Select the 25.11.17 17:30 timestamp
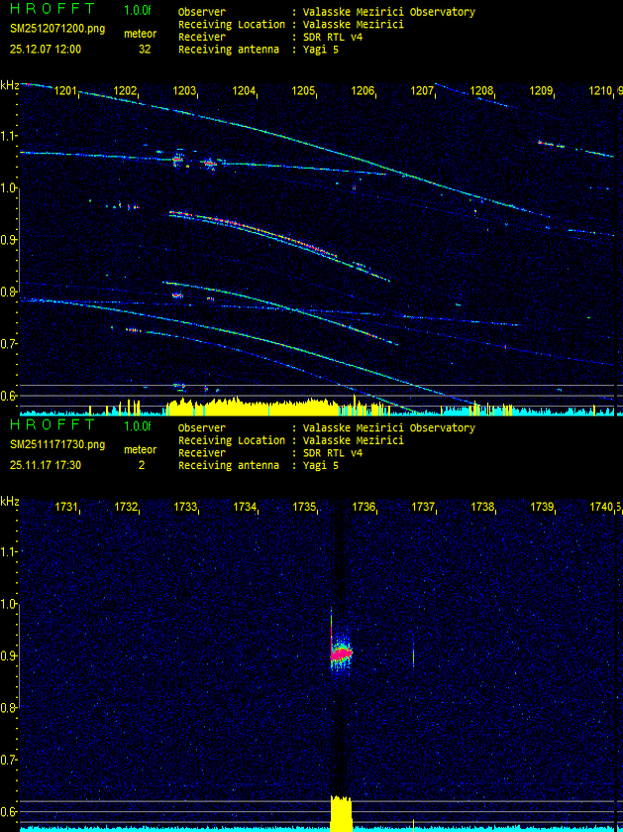623x832 pixels. point(46,464)
